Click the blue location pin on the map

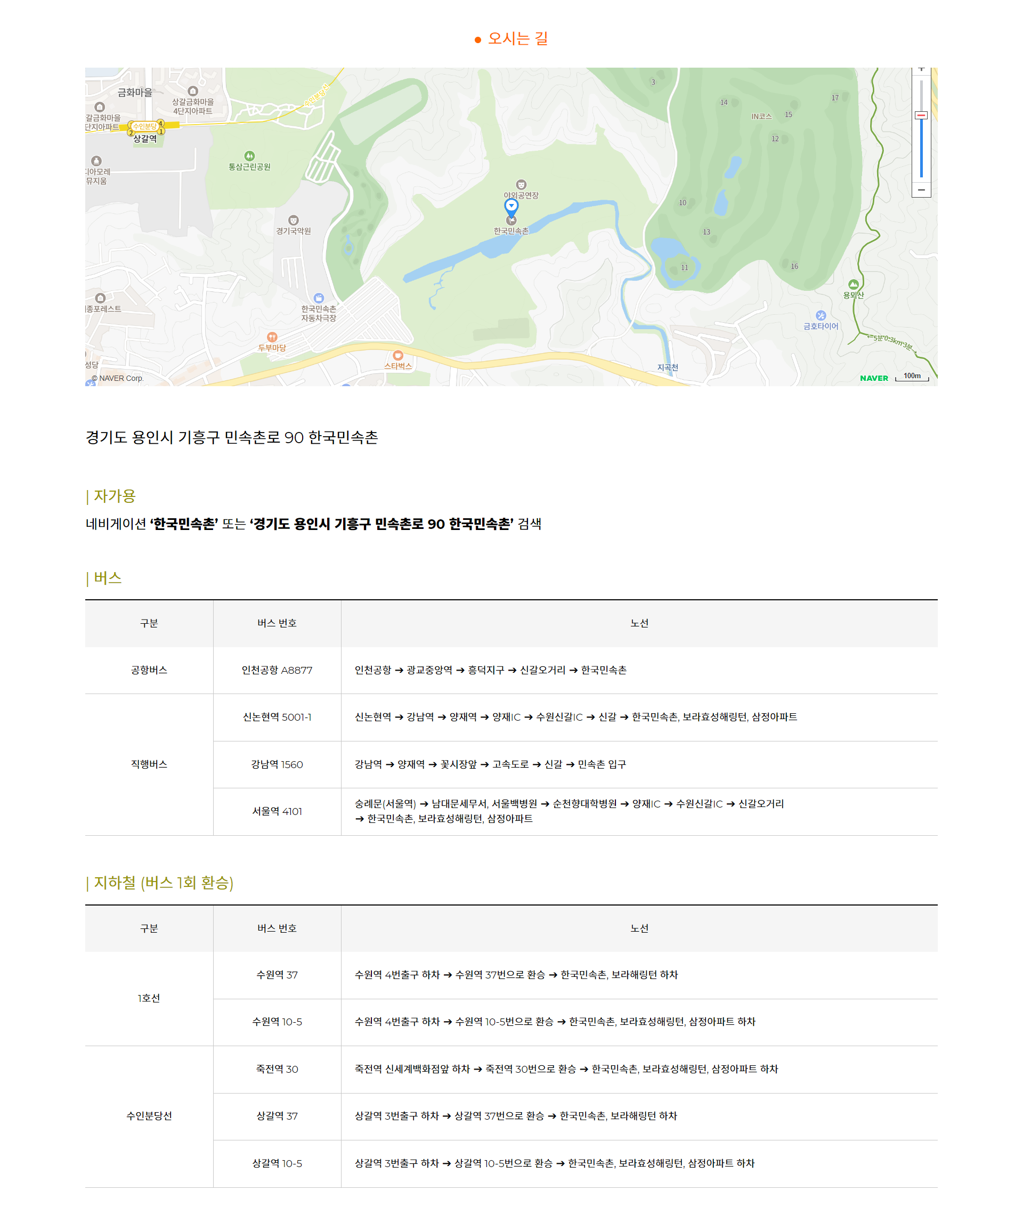(x=511, y=207)
